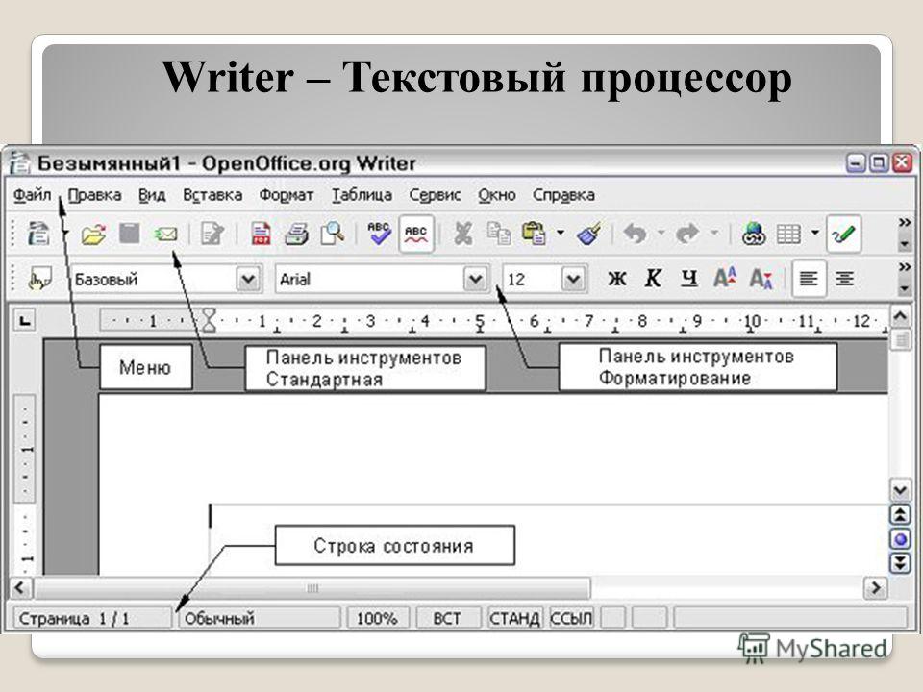This screenshot has width=923, height=692.
Task: Open Styles and Formatting hand icon
Action: 39,279
